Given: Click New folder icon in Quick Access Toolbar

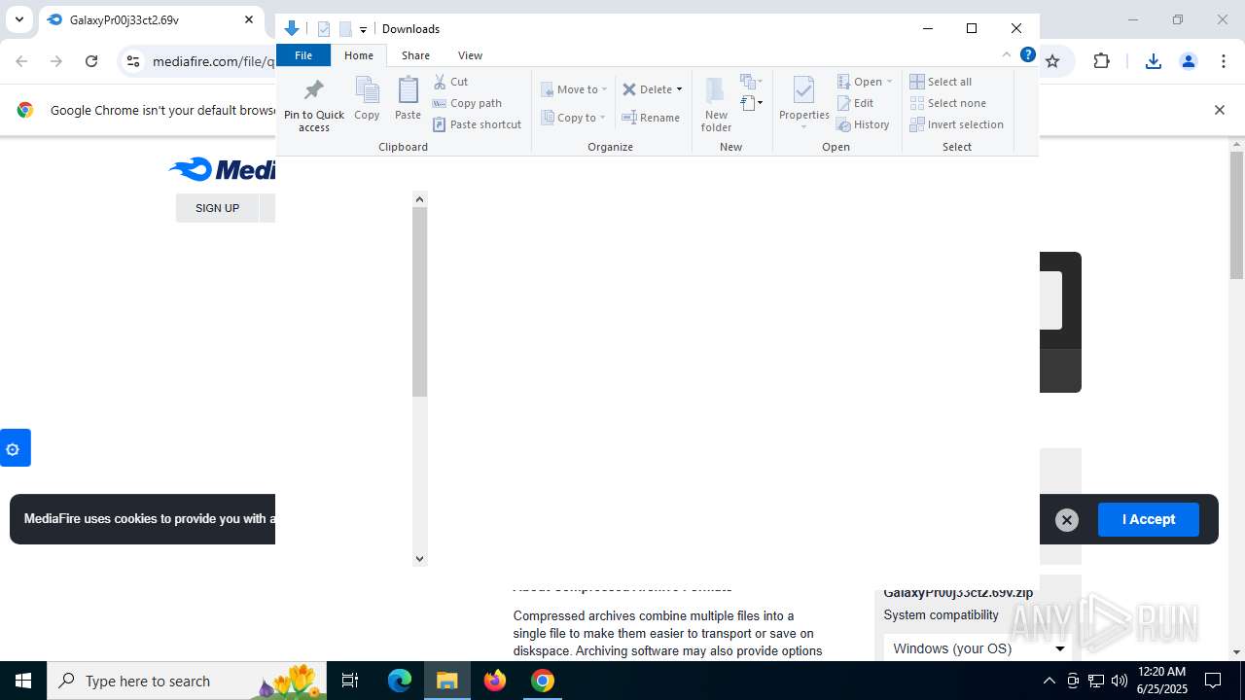Looking at the screenshot, I should [345, 29].
